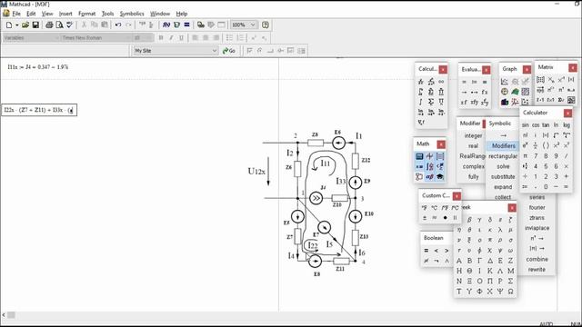Screen dimensions: 582x327
Task: Insert a function with the f(x) icon
Action: (166, 25)
